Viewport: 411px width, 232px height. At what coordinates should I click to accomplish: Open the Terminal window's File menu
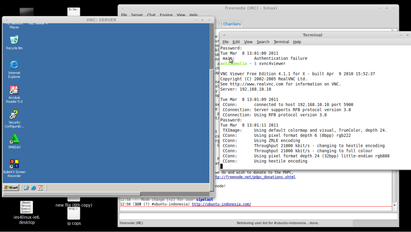click(x=226, y=42)
